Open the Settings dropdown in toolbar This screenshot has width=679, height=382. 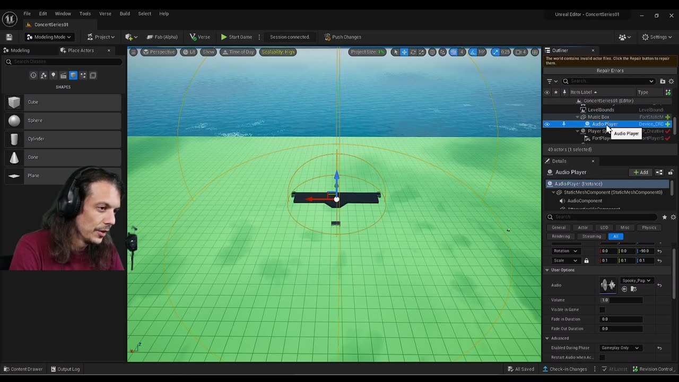[657, 37]
